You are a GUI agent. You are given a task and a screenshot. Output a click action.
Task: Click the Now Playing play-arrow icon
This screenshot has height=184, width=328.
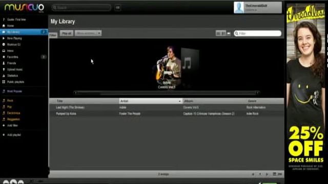(x=4, y=38)
